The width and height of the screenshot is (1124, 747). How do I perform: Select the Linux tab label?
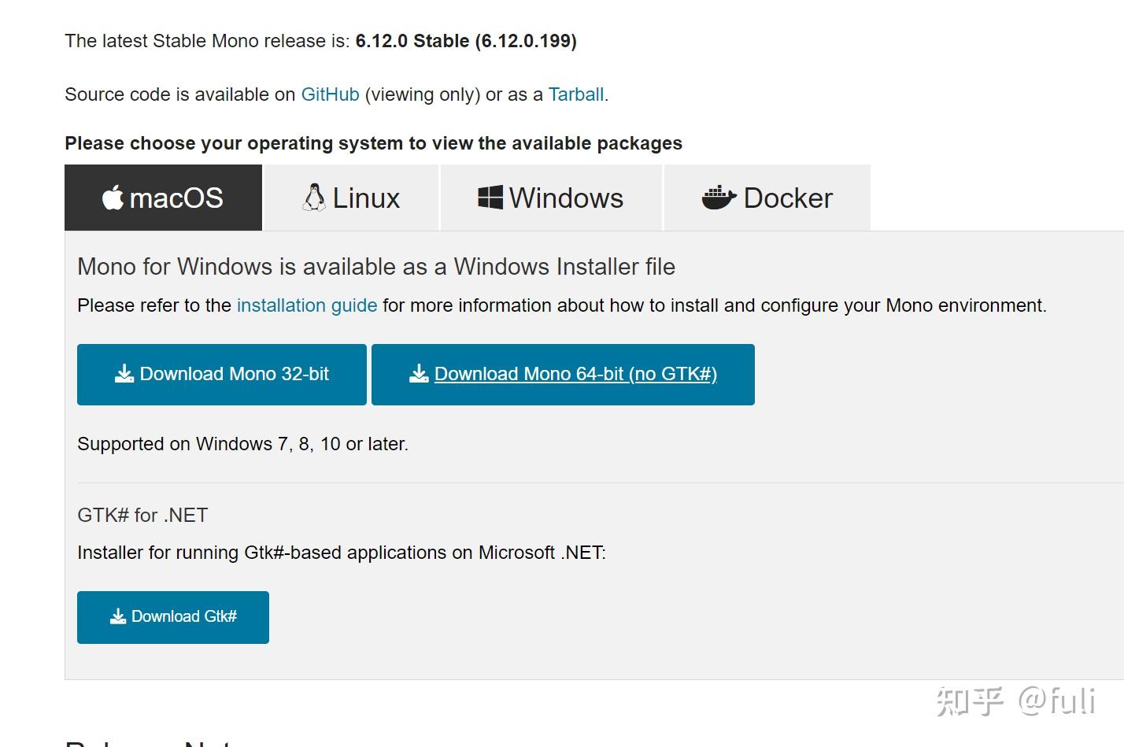click(366, 198)
